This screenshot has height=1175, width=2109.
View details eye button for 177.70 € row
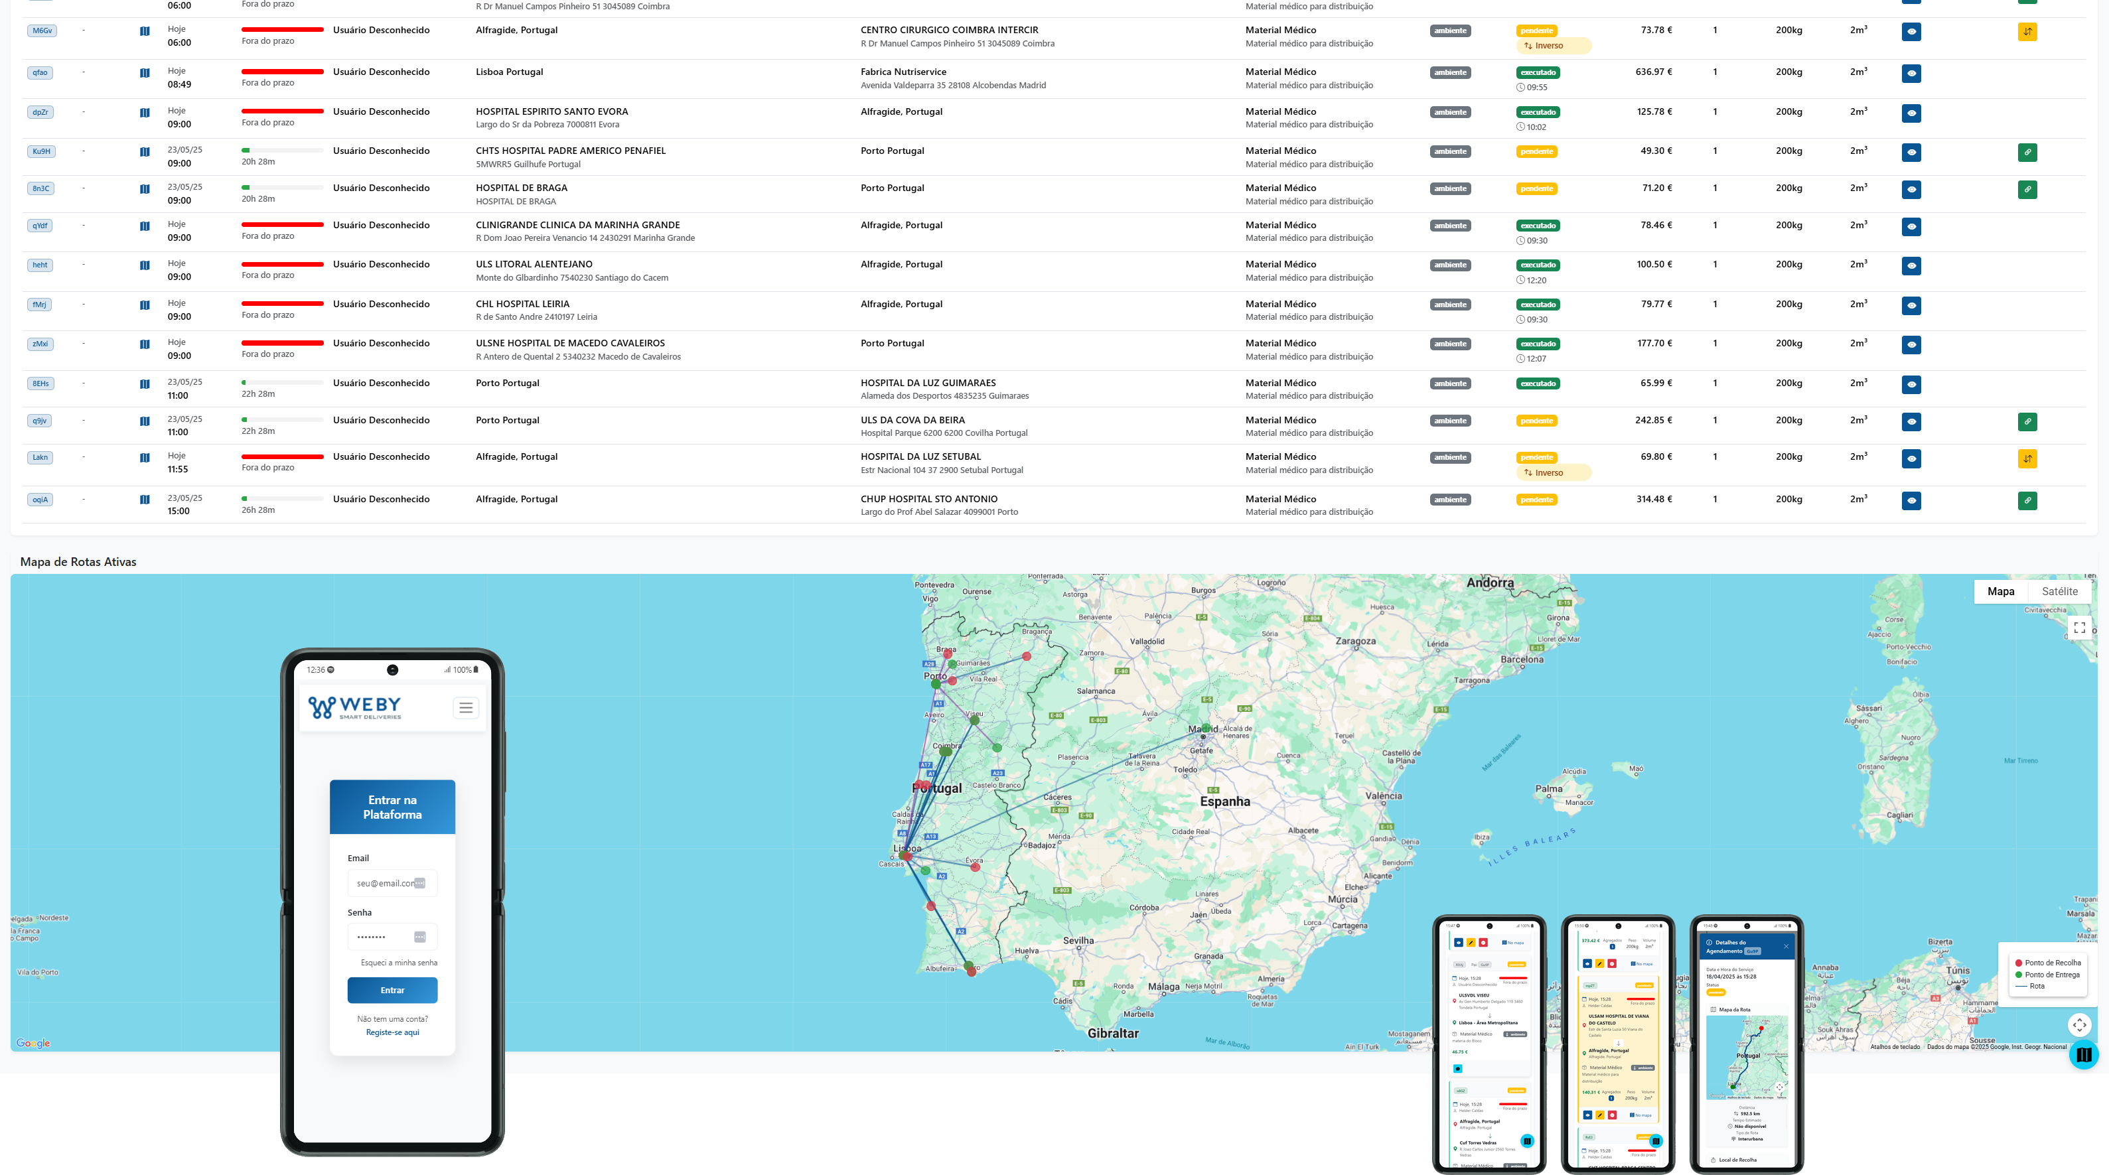pyautogui.click(x=1911, y=344)
